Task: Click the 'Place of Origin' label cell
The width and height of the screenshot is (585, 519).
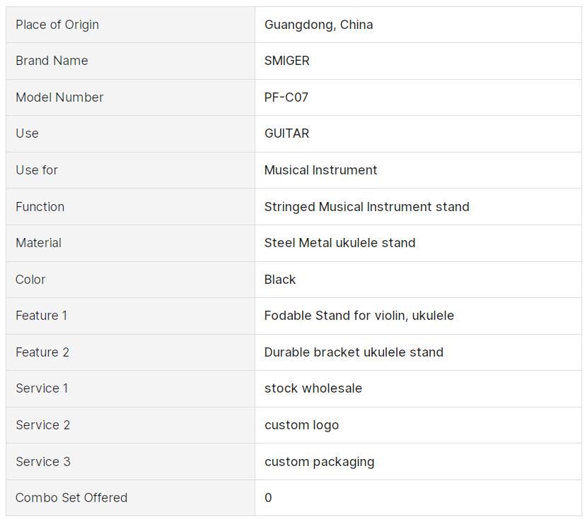Action: coord(57,25)
